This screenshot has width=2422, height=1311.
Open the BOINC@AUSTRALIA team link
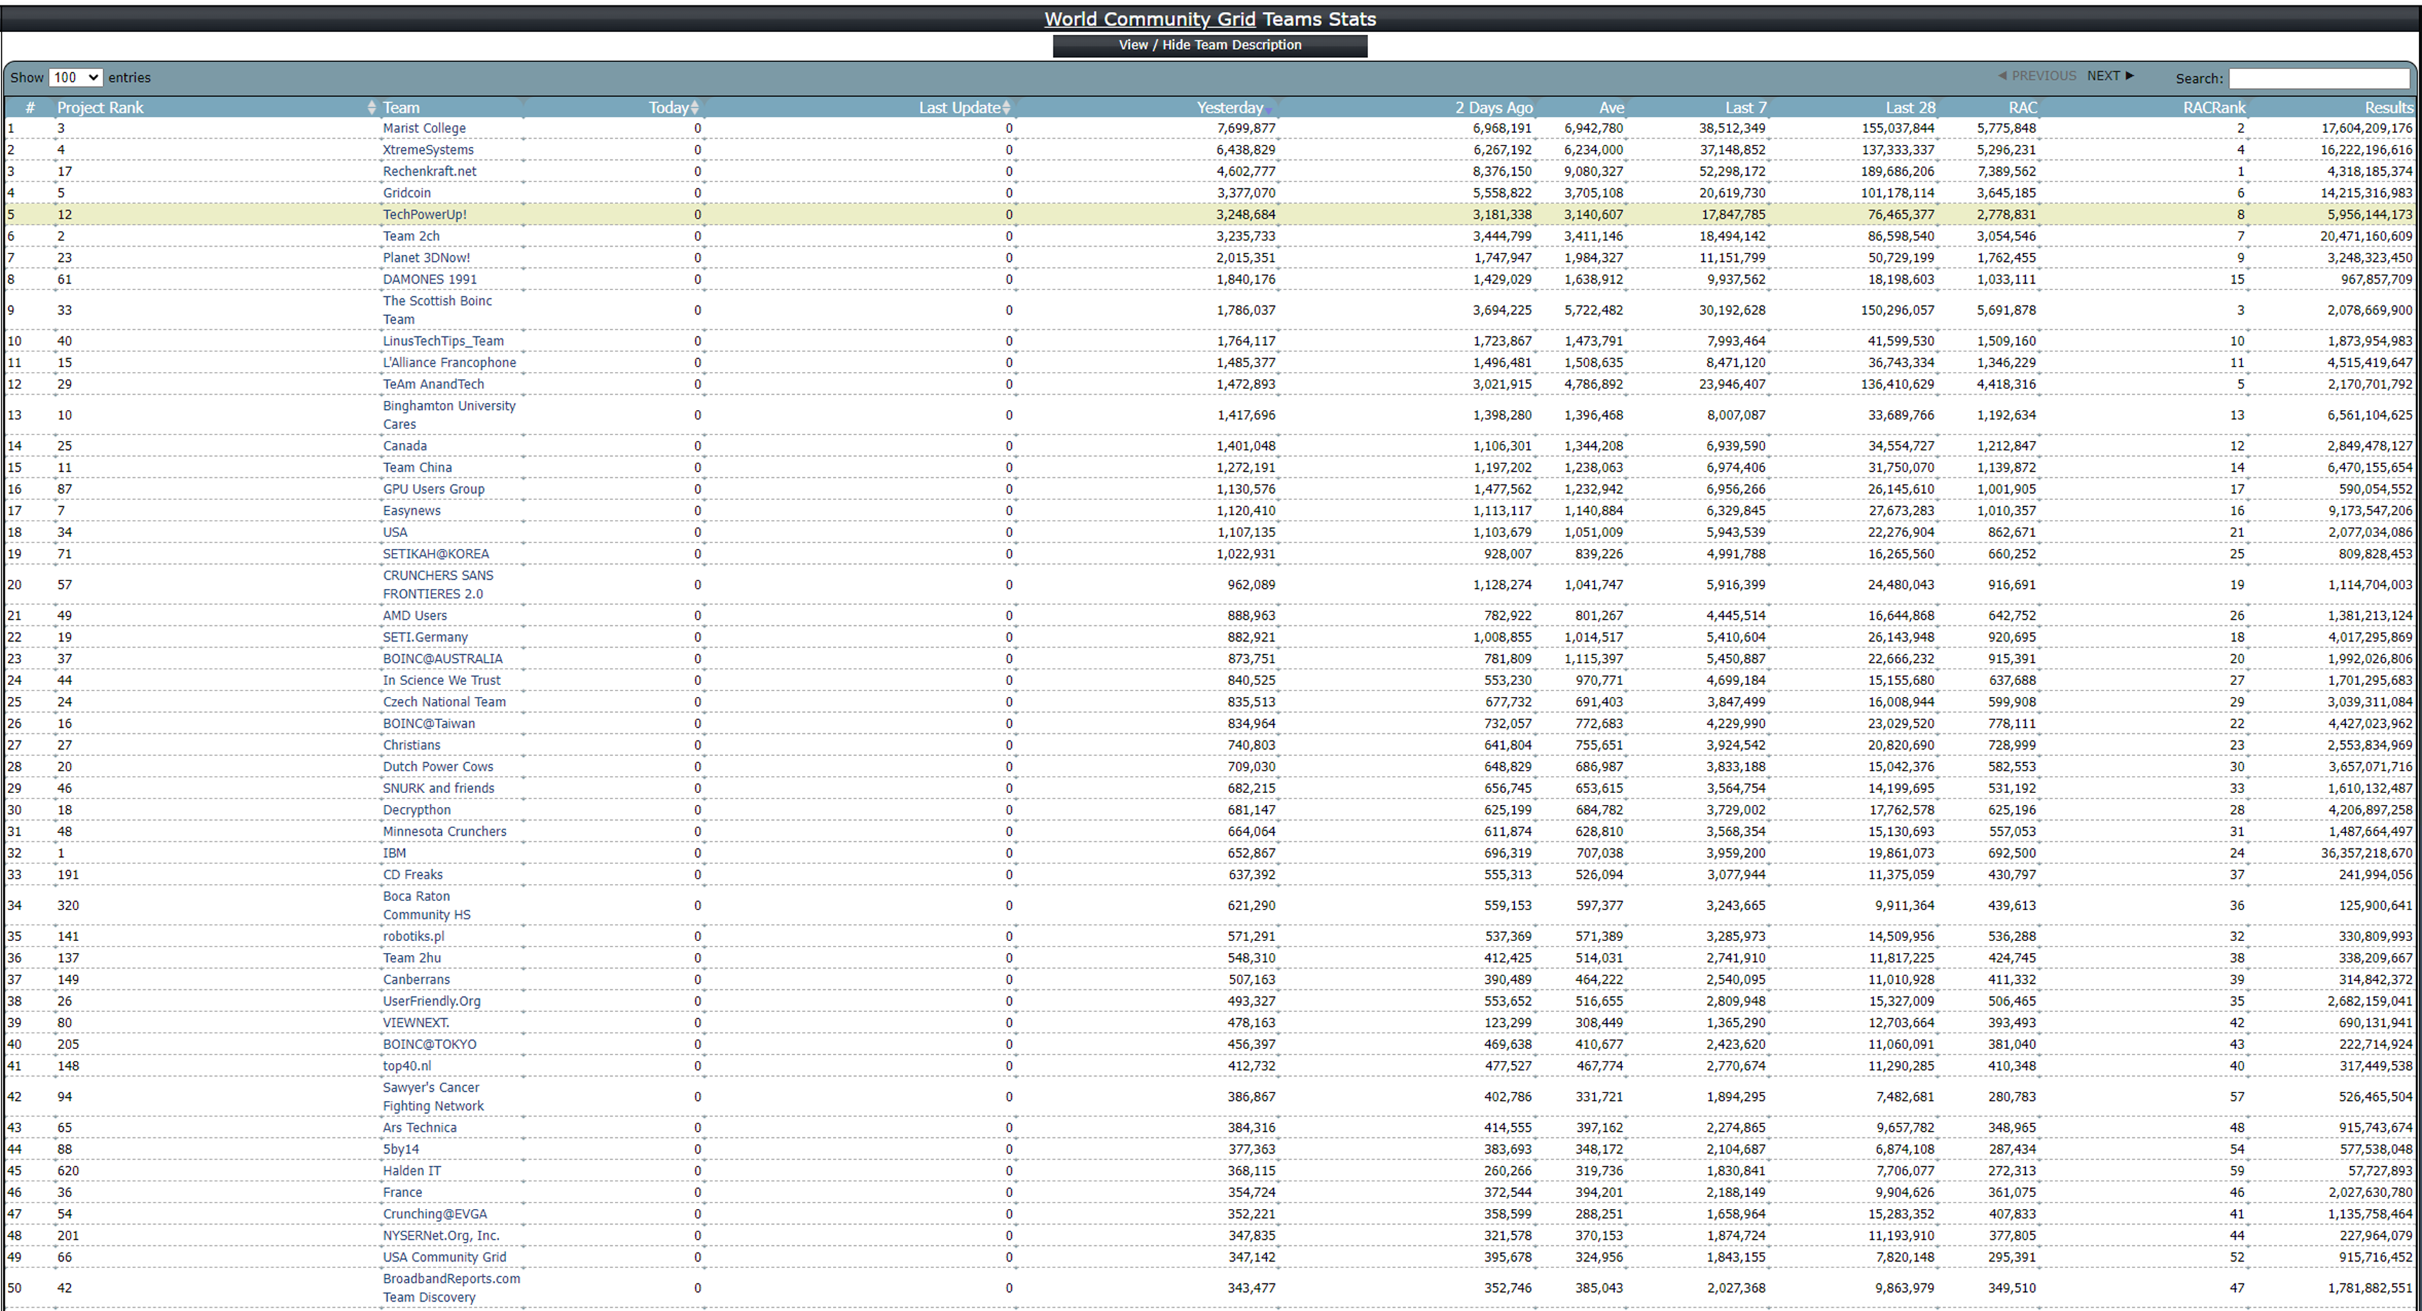click(x=443, y=659)
